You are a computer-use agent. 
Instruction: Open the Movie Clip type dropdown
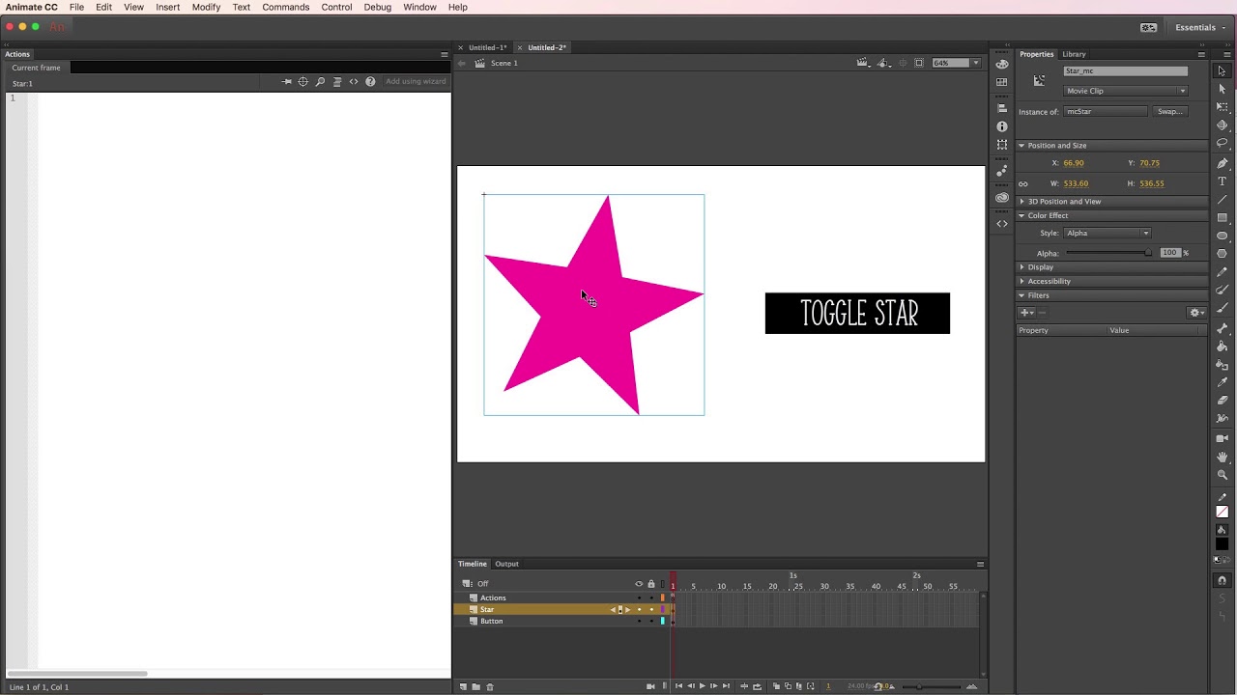click(x=1126, y=91)
